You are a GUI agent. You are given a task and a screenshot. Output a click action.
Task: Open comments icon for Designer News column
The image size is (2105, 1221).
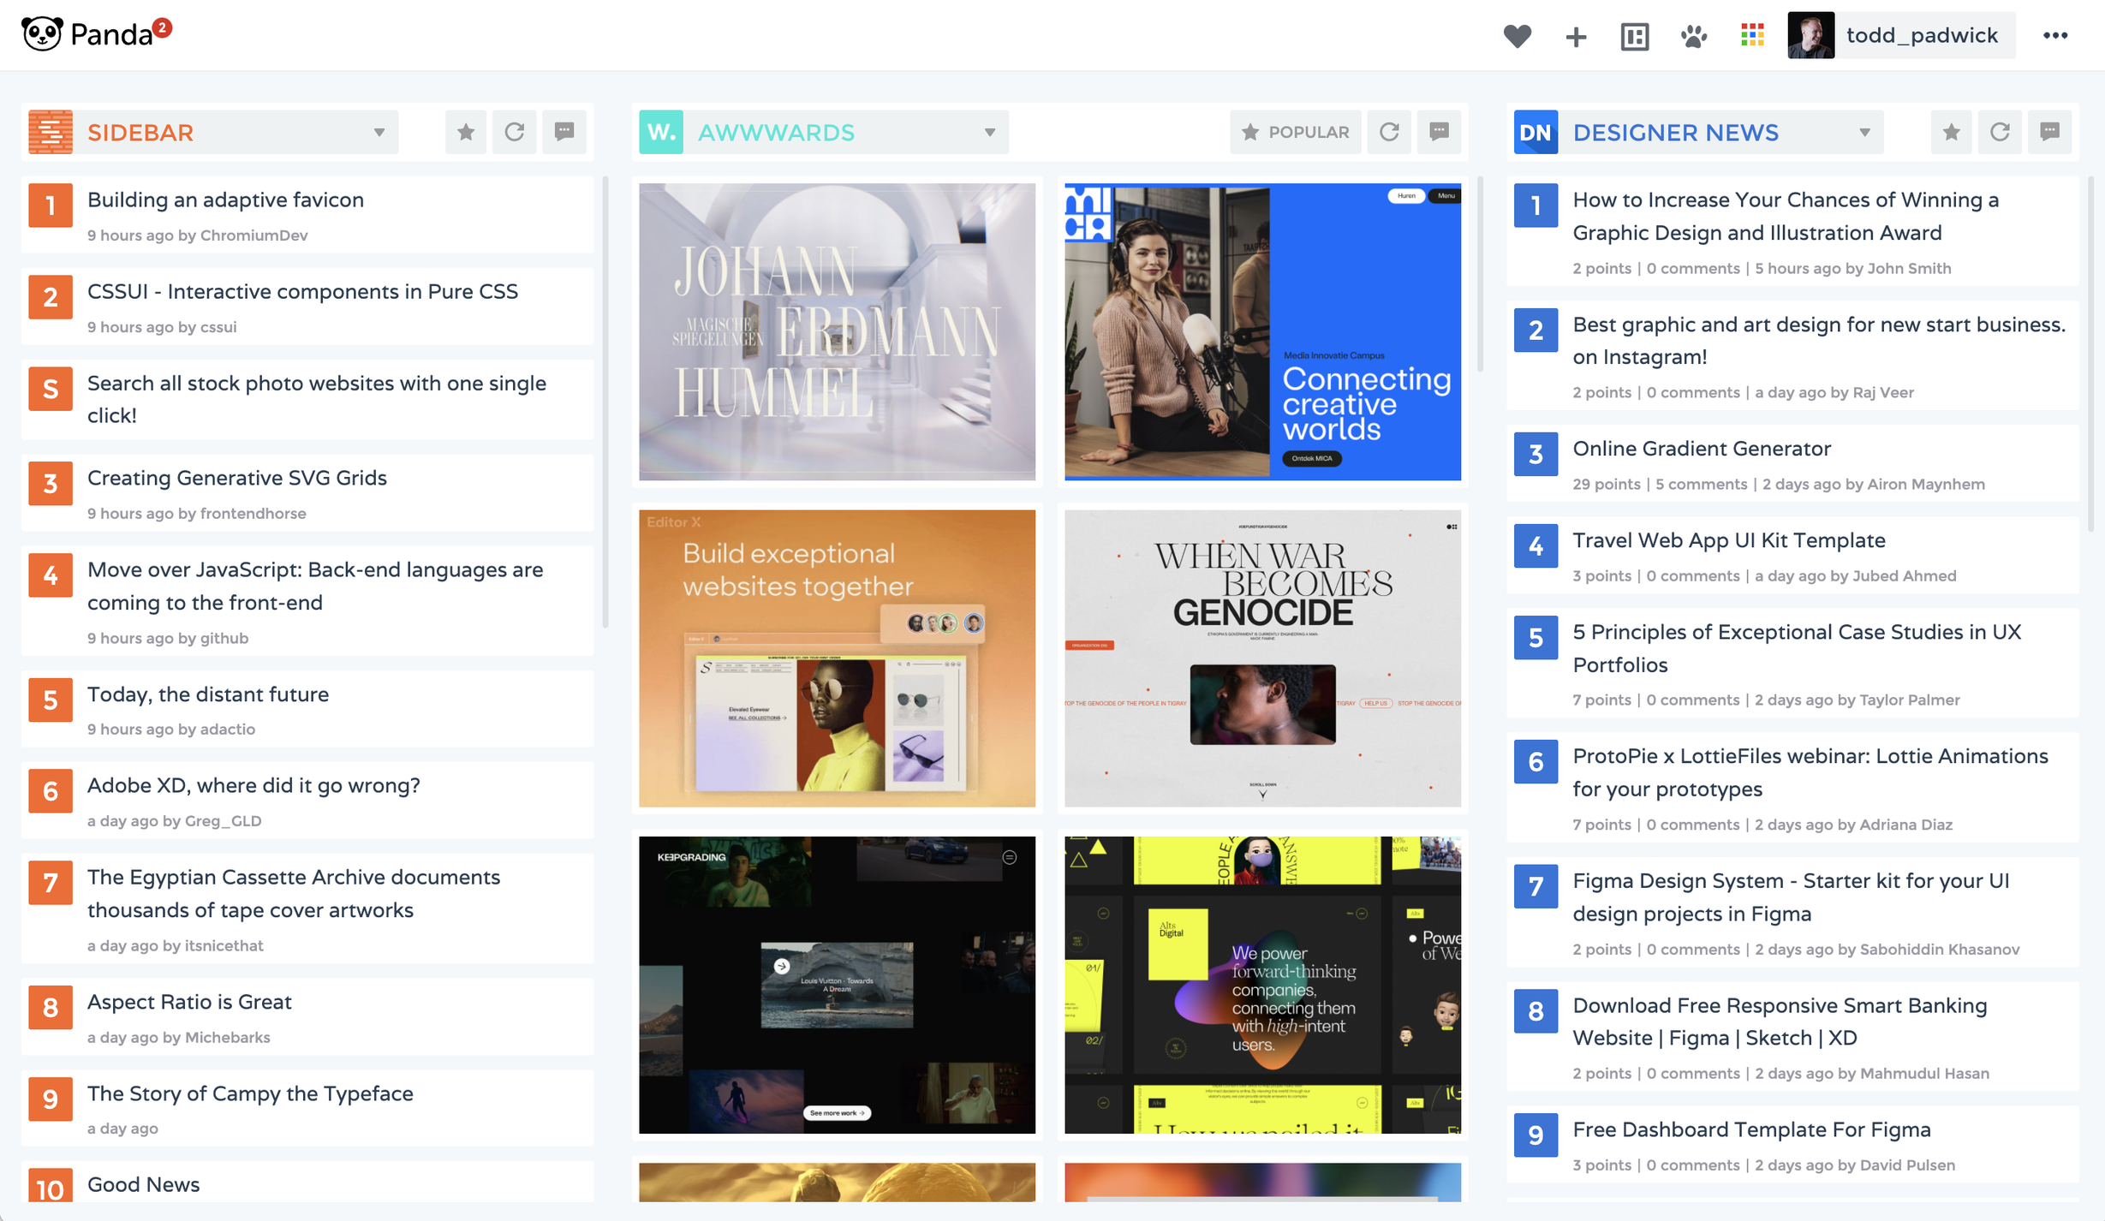pyautogui.click(x=2049, y=132)
